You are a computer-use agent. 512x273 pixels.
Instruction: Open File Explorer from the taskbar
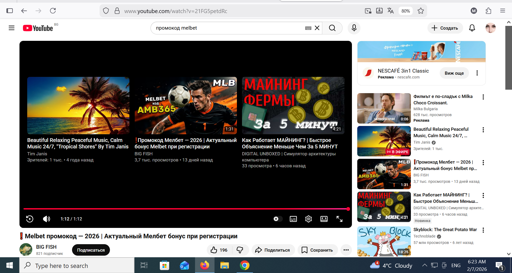[224, 265]
